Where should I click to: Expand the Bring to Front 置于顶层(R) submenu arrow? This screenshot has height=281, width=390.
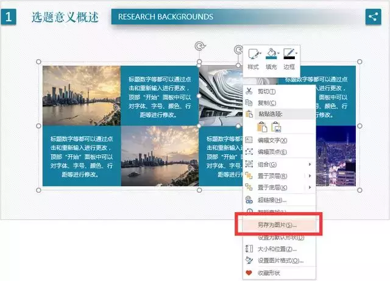coord(310,176)
